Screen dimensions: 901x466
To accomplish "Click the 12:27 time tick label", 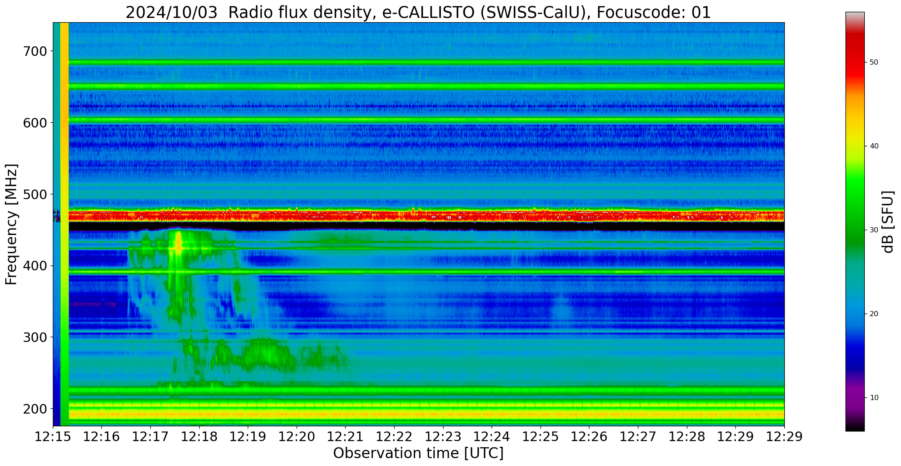I will click(638, 437).
